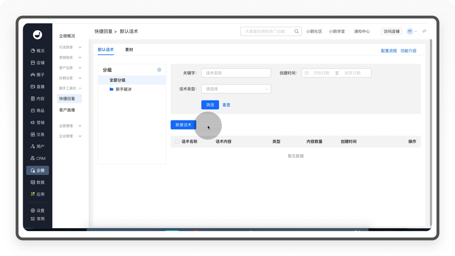
Task: Open 店铺 in the dark sidebar
Action: 38,63
